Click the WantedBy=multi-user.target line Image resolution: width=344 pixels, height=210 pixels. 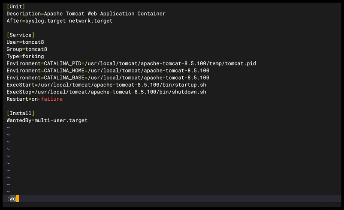click(x=47, y=120)
